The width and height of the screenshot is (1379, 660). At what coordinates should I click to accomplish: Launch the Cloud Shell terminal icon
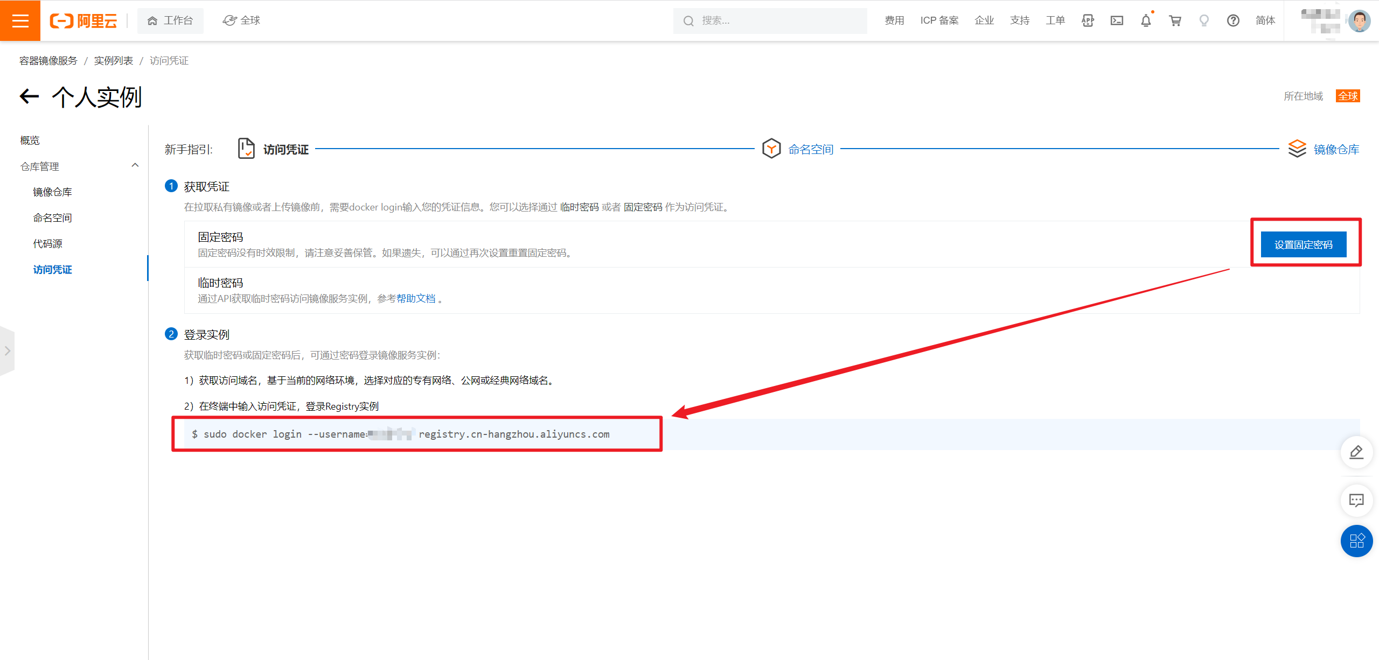[x=1117, y=20]
